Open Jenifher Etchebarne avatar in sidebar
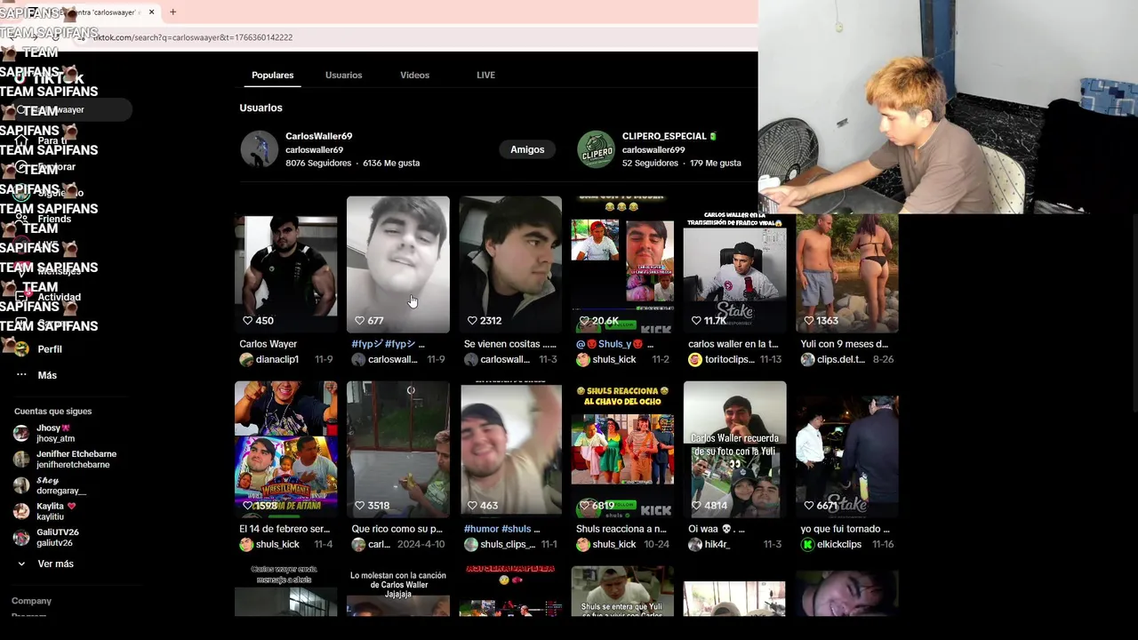1138x640 pixels. coord(21,459)
